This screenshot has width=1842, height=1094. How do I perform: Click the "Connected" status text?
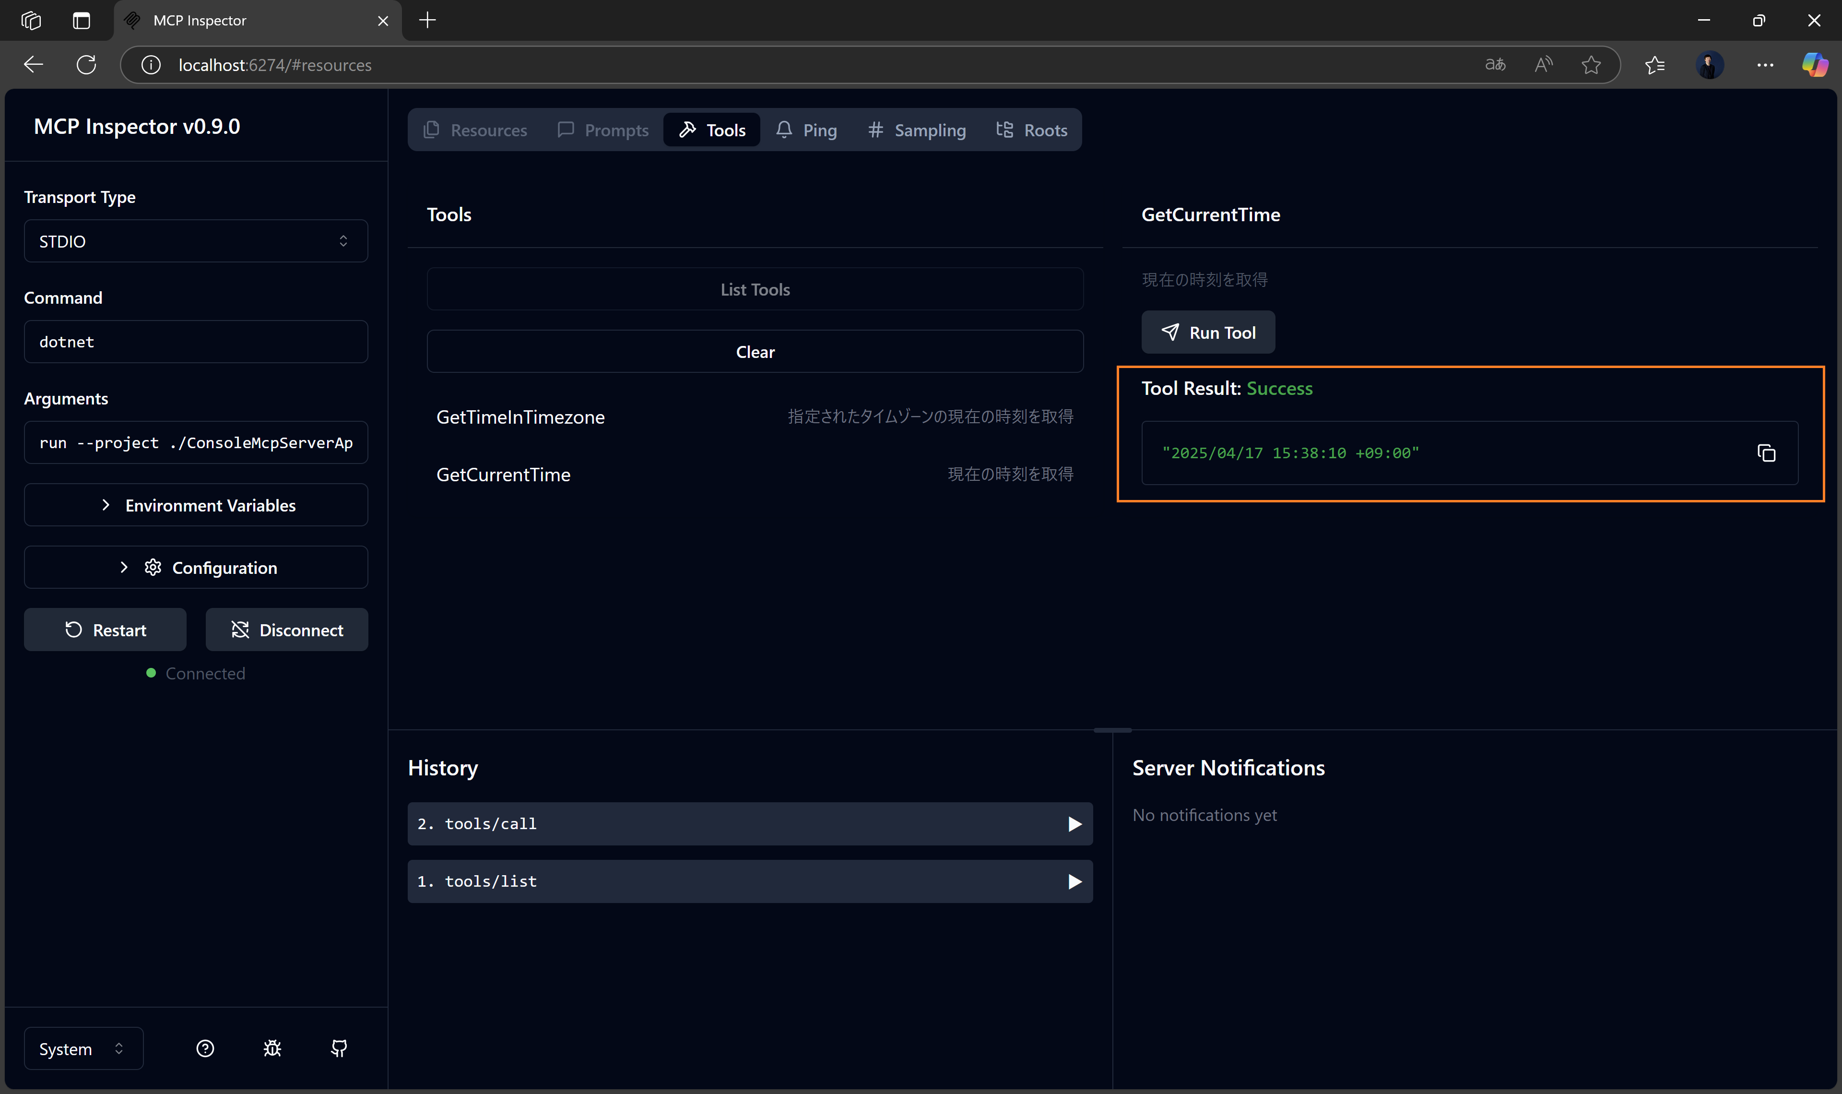pos(206,673)
